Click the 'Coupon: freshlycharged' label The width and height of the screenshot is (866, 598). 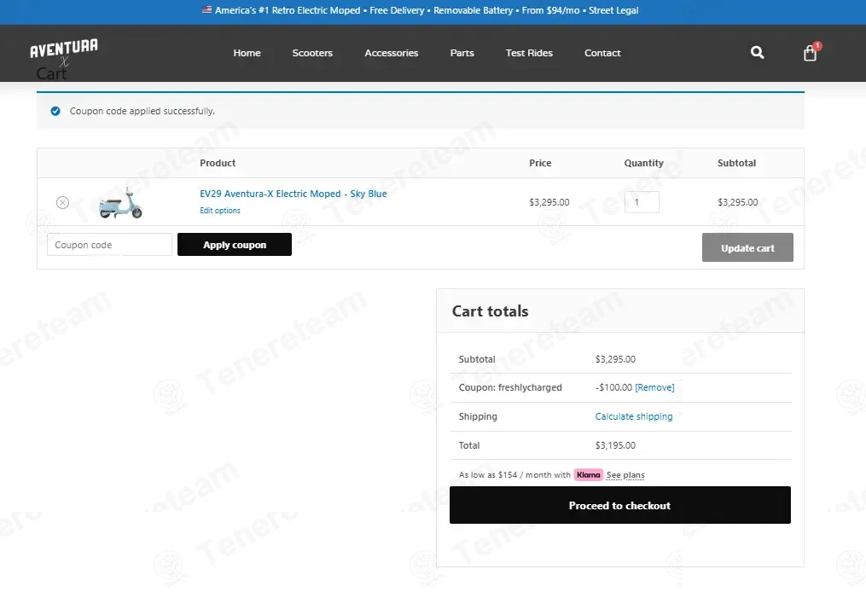click(x=510, y=387)
